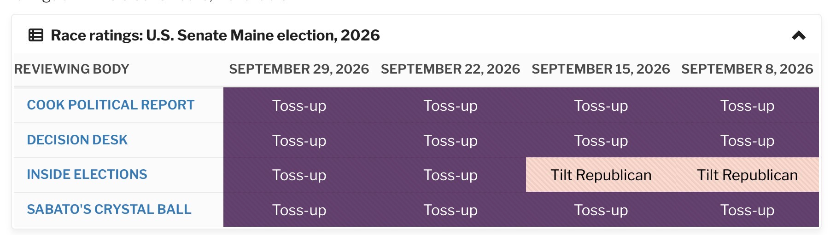Open the Sabato's Crystal Ball link
This screenshot has height=235, width=830.
click(x=109, y=209)
